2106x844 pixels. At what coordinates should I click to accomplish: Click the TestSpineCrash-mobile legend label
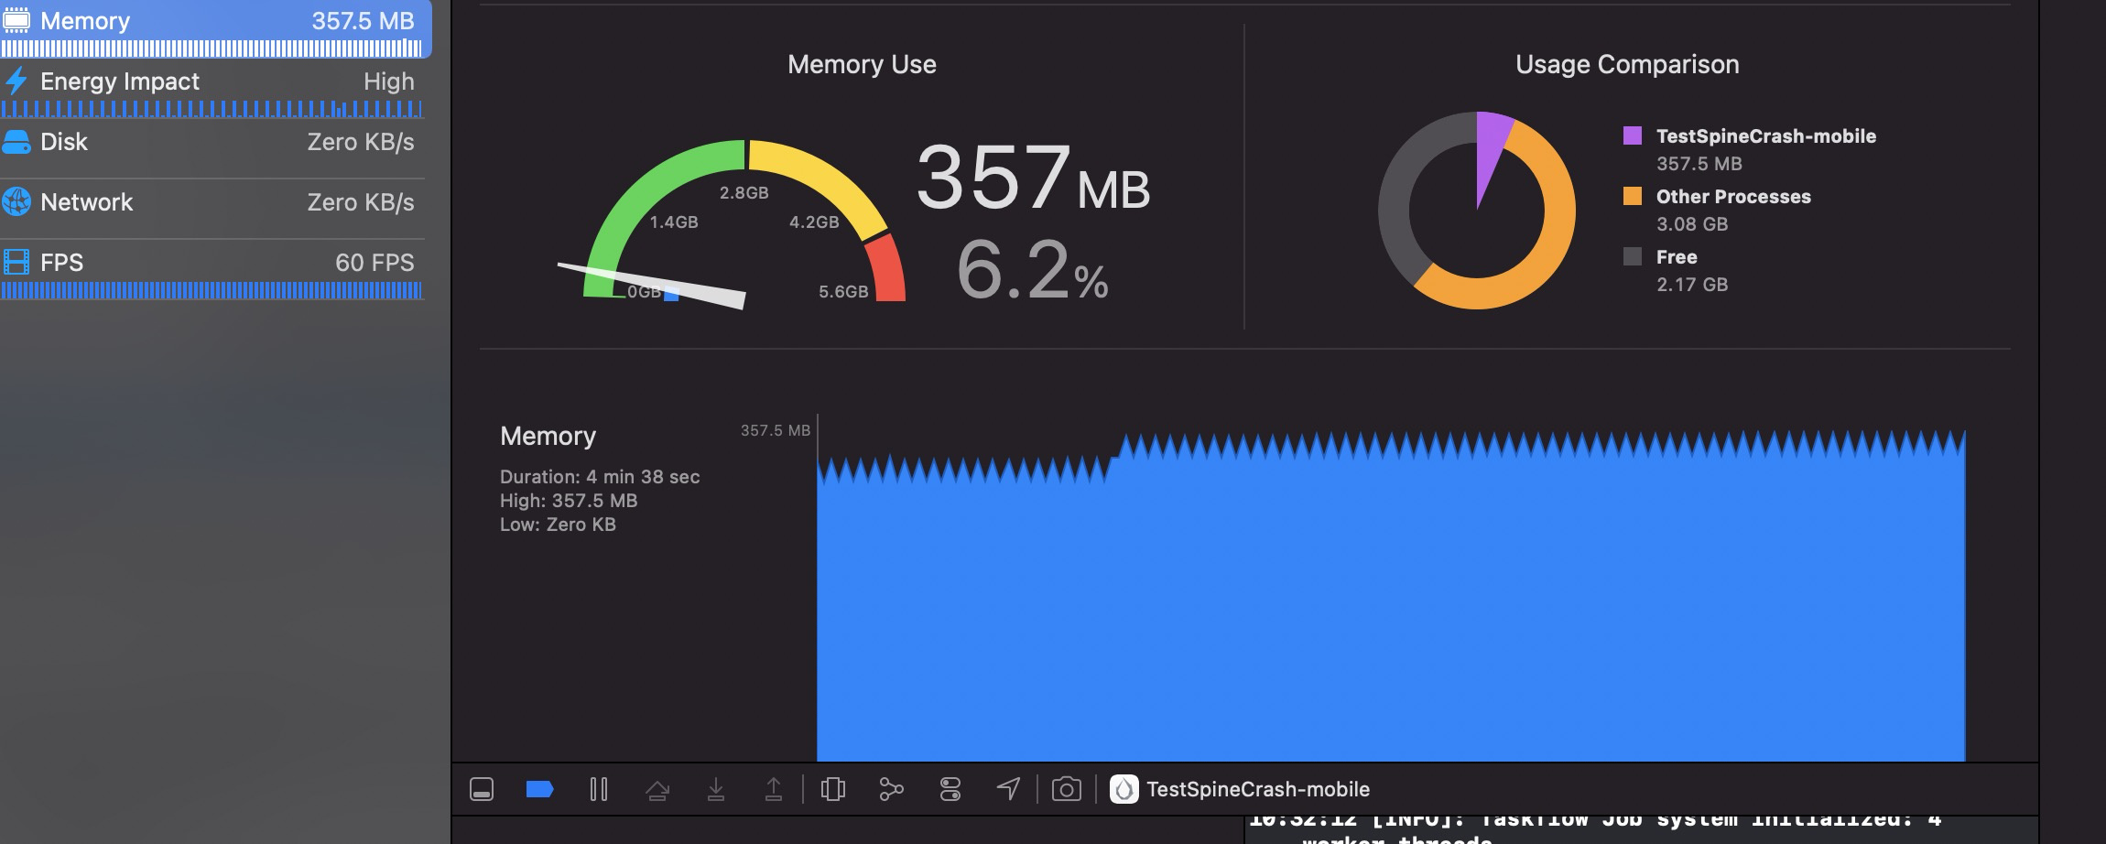(x=1766, y=136)
